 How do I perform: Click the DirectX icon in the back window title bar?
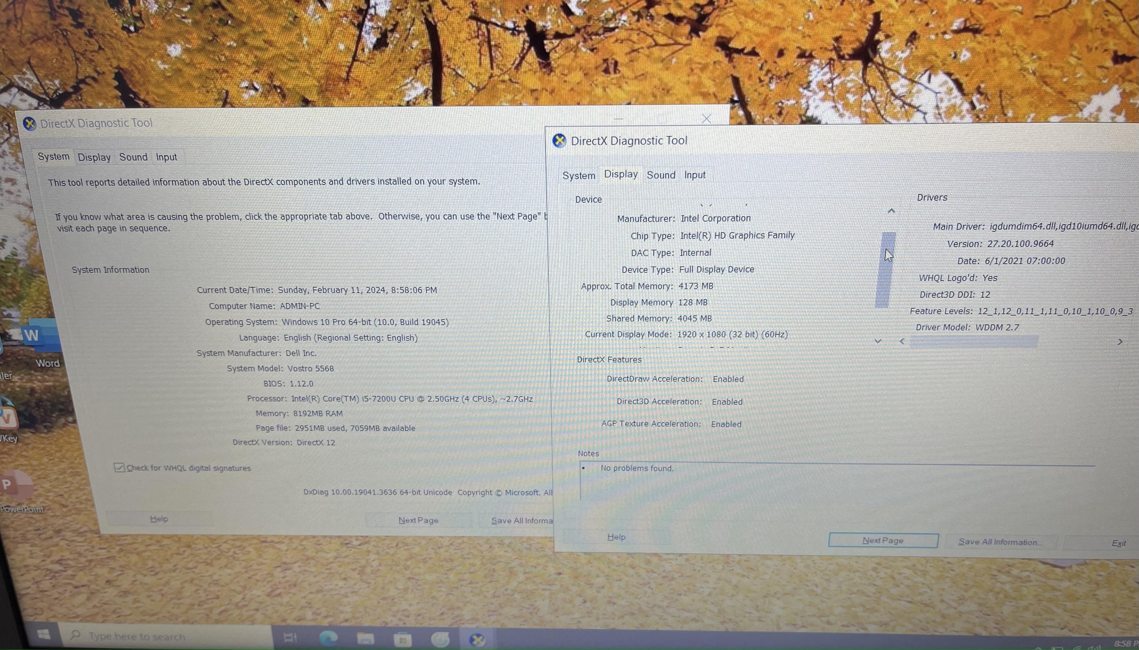[x=30, y=124]
